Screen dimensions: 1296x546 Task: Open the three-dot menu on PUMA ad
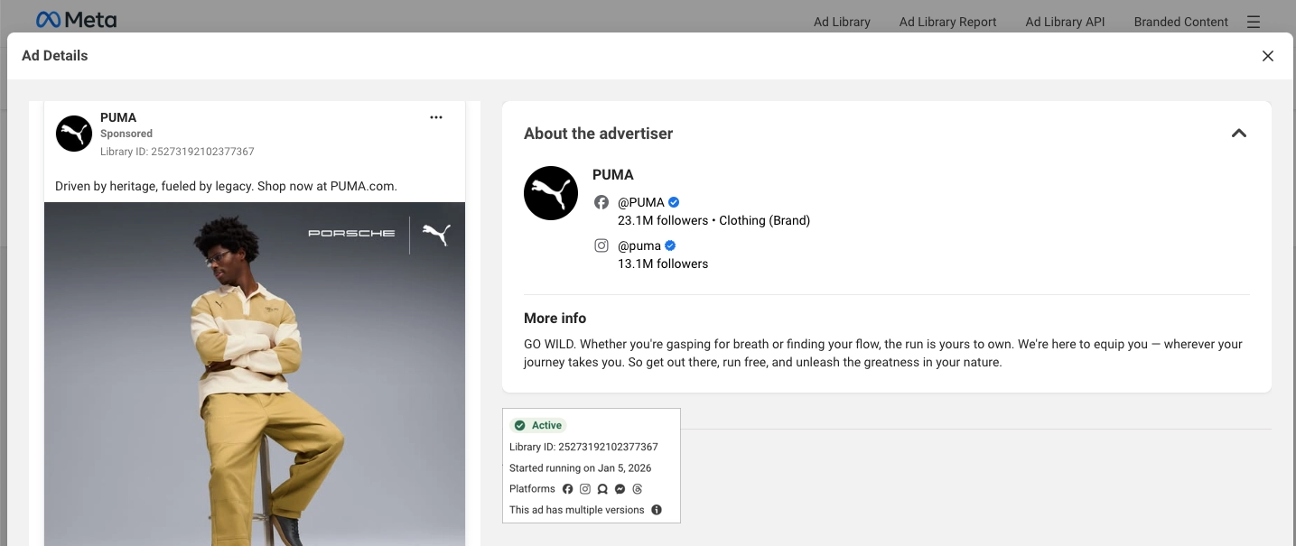(436, 117)
